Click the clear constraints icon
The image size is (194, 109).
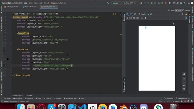click(x=134, y=18)
